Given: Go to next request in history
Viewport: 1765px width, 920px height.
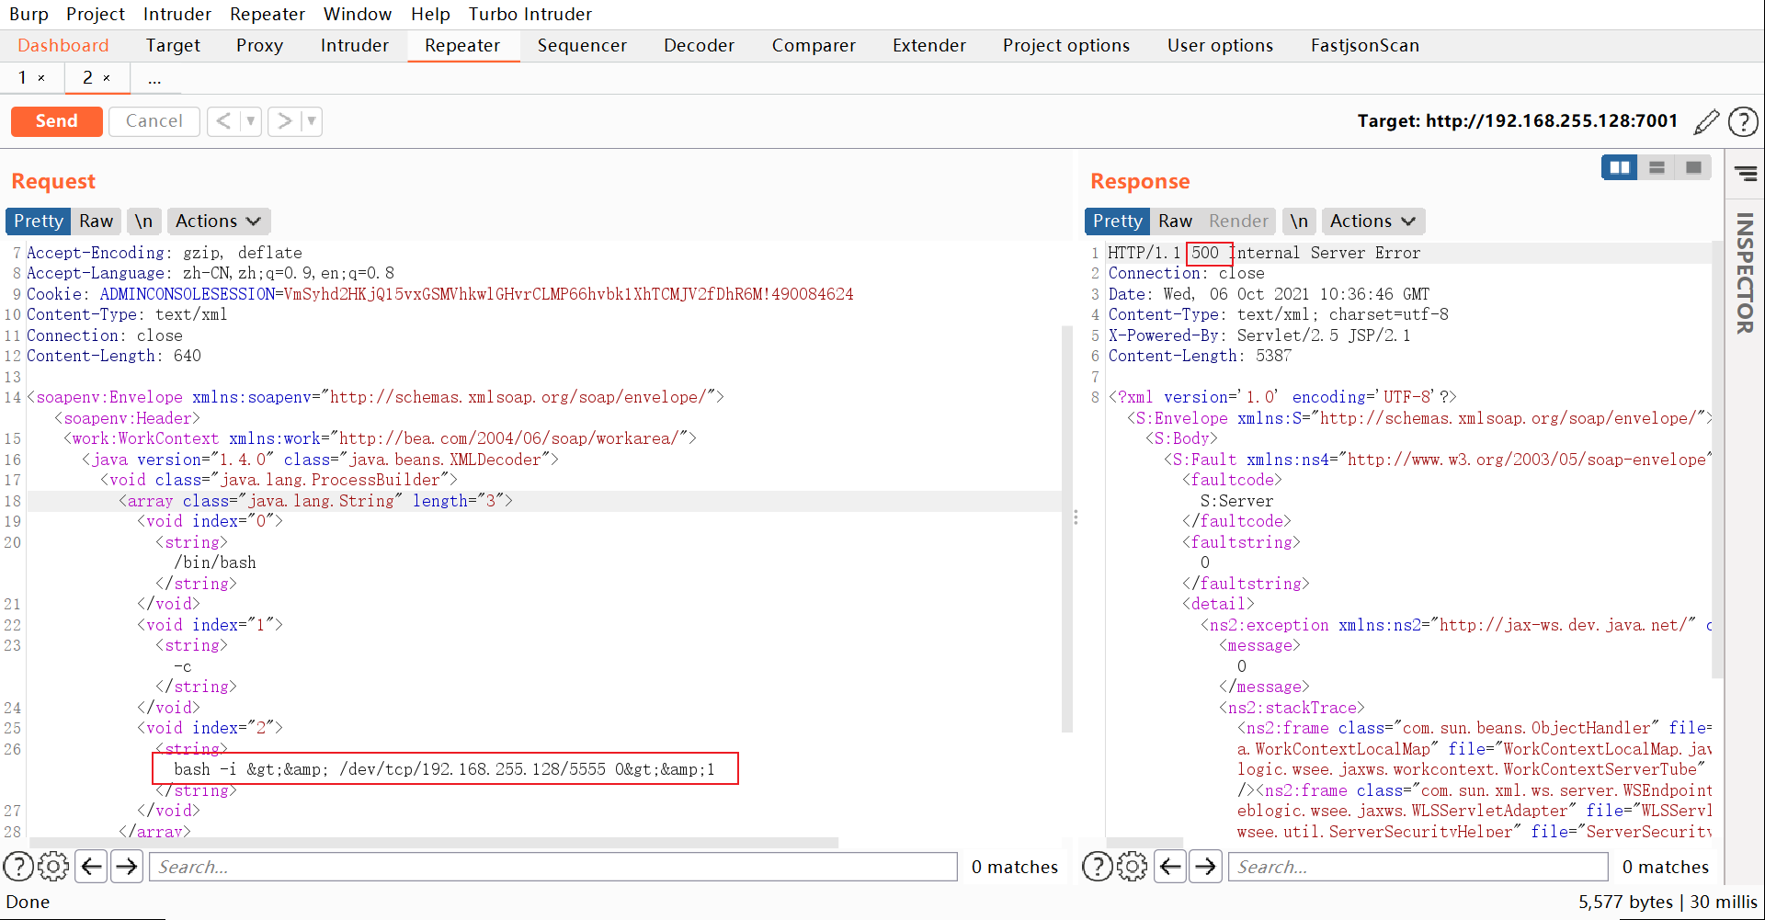Looking at the screenshot, I should click(284, 121).
